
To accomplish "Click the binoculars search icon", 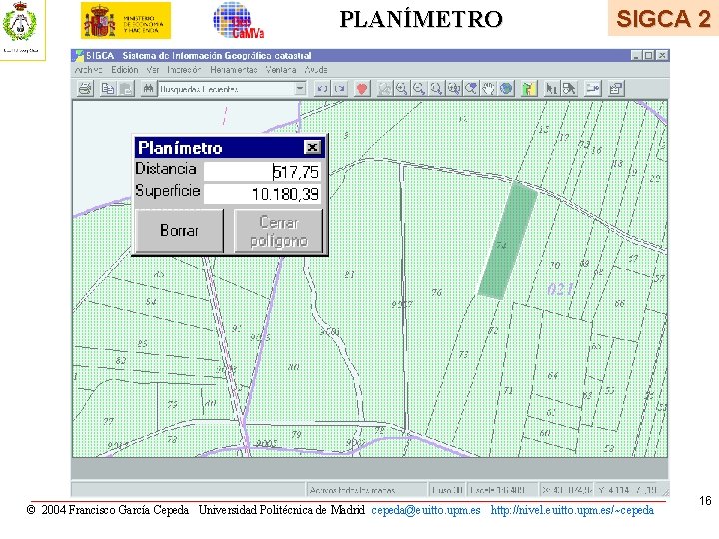I will tap(148, 89).
